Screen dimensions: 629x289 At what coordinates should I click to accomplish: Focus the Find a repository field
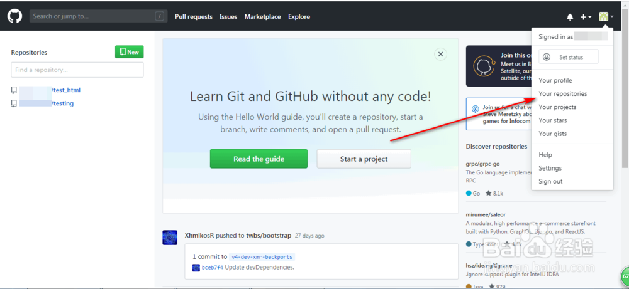(77, 70)
